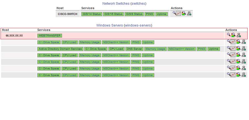Click the Active Directory Domain Services service
Image resolution: width=249 pixels, height=120 pixels.
pos(60,49)
